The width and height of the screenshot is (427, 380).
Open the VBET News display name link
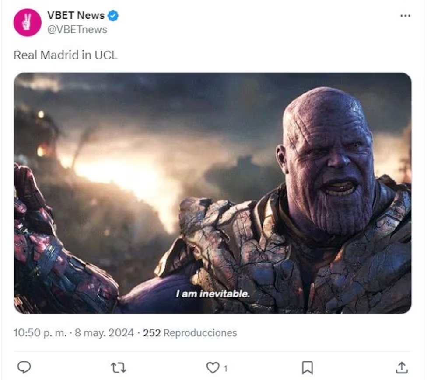76,16
